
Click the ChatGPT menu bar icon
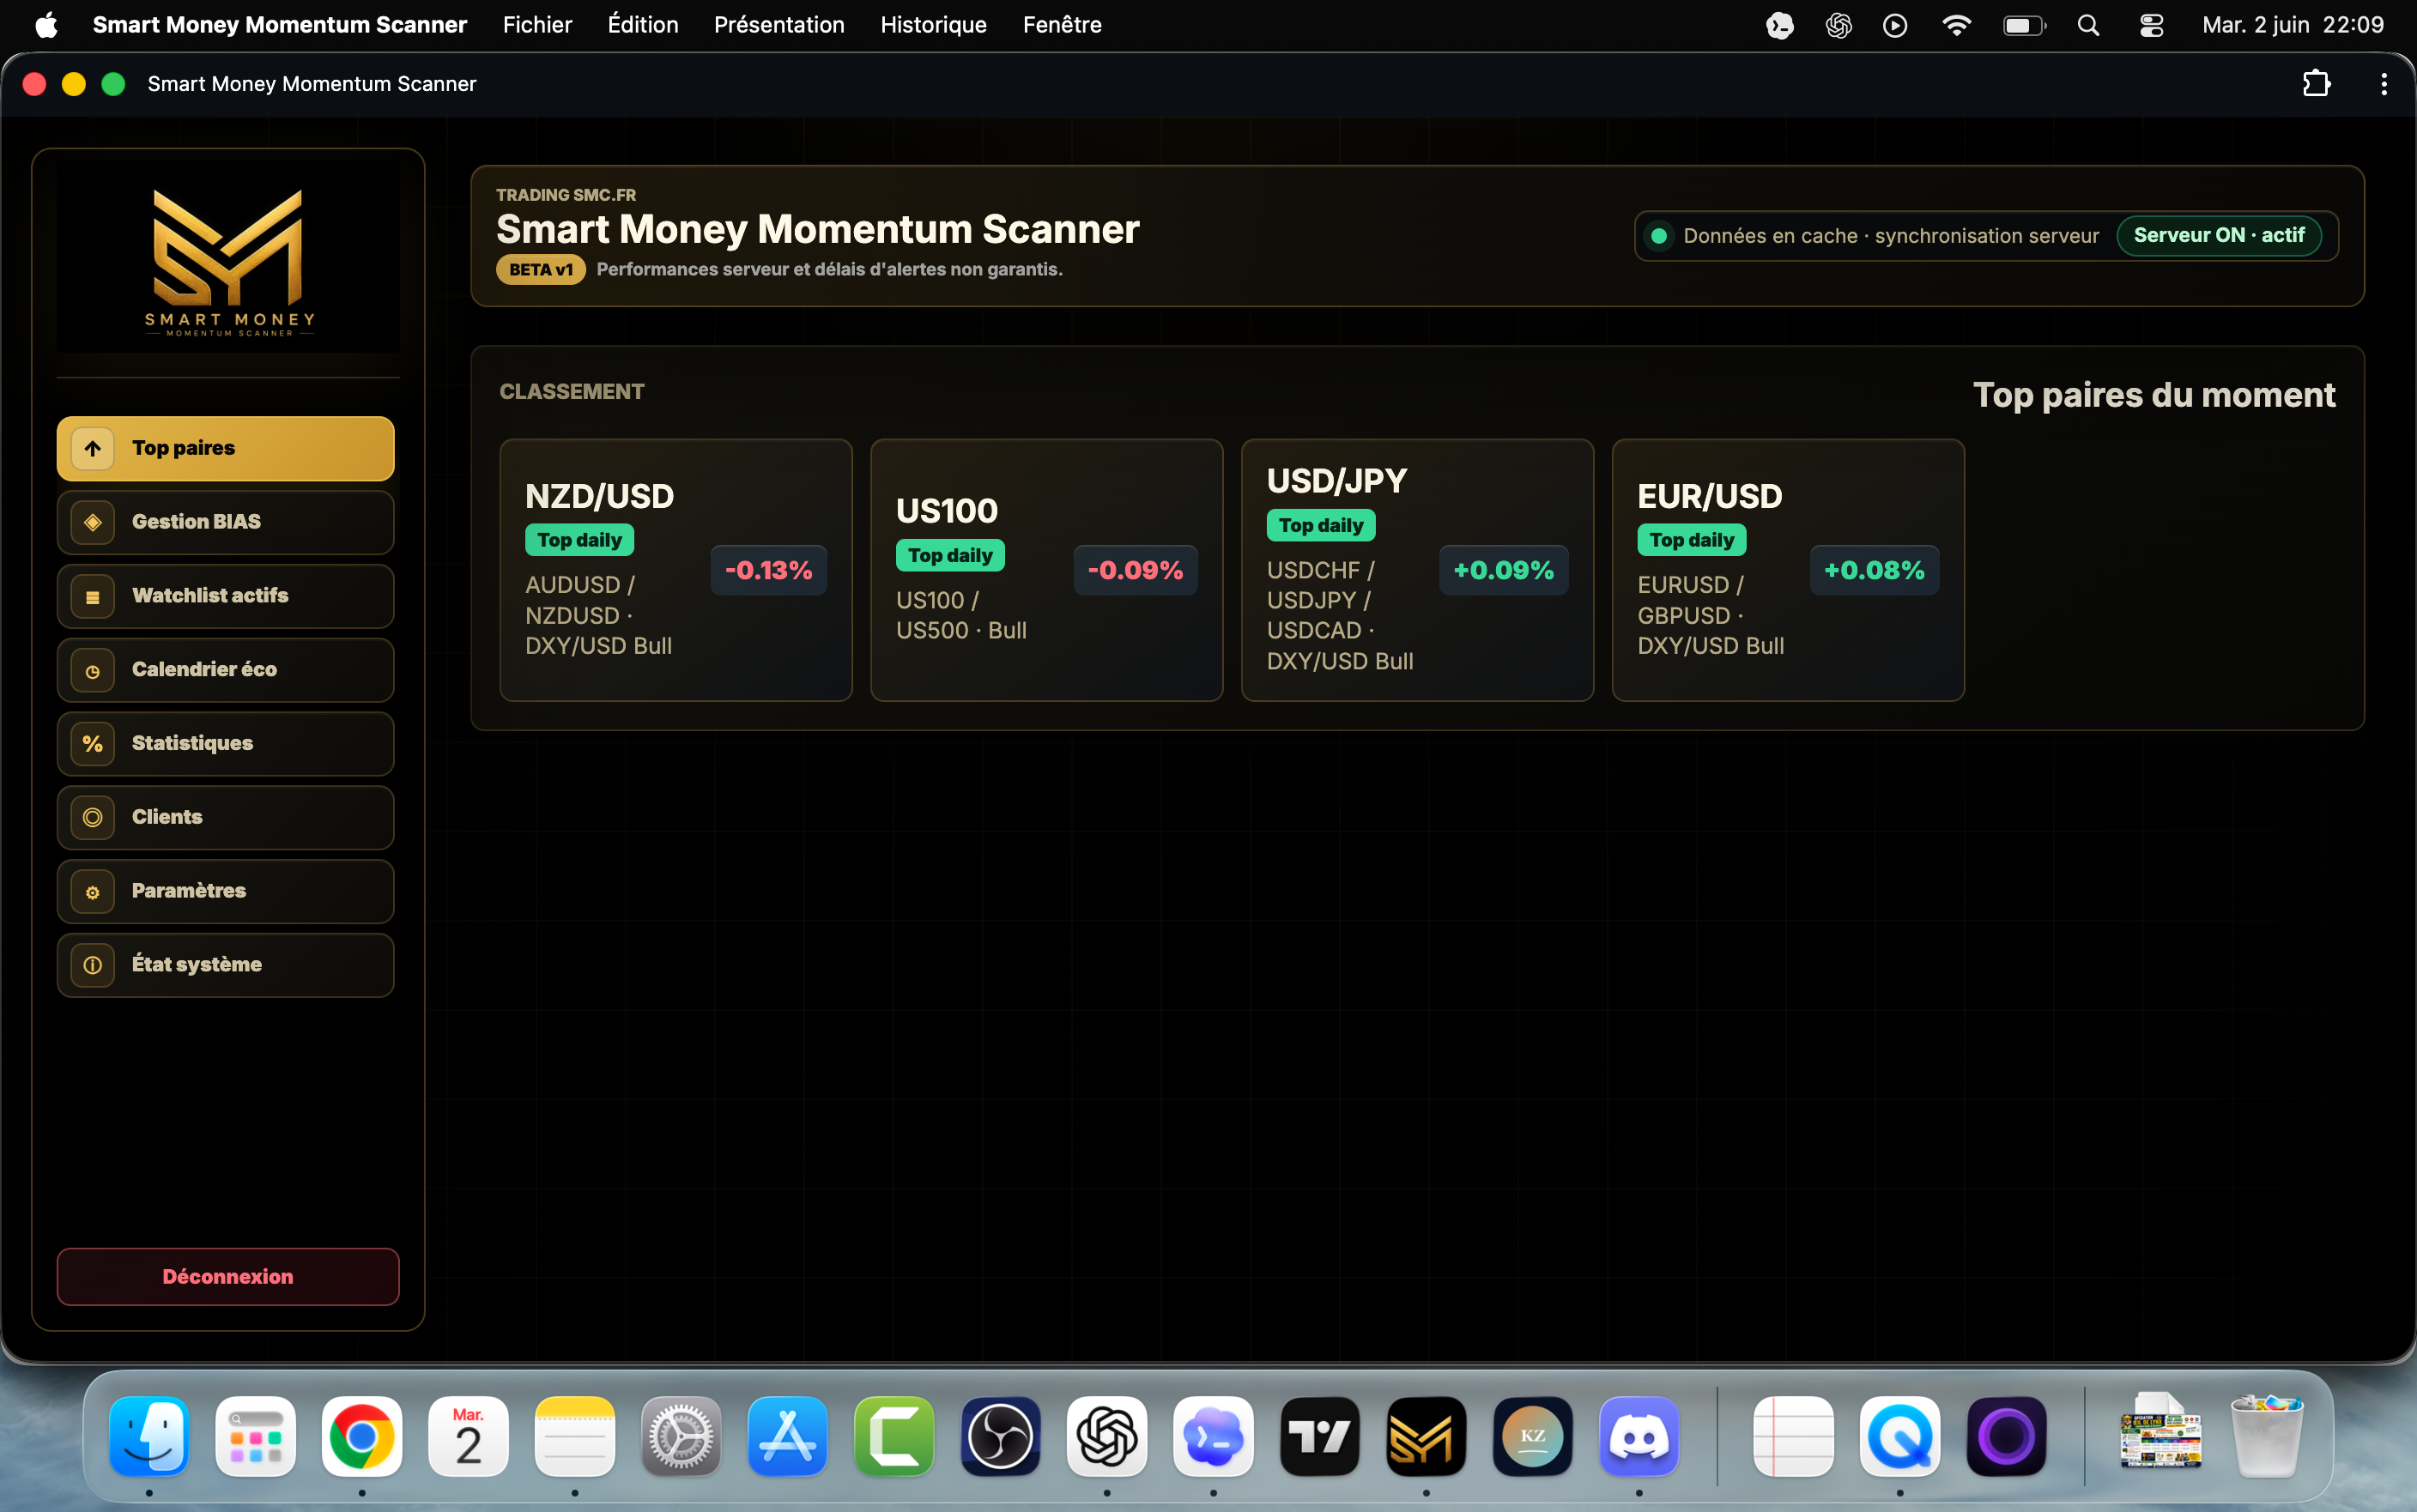(1838, 25)
